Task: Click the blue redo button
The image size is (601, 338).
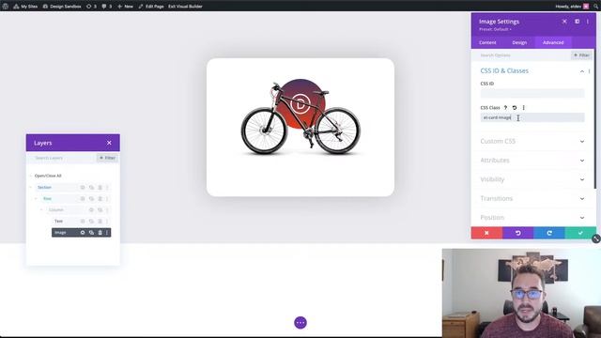Action: click(549, 233)
